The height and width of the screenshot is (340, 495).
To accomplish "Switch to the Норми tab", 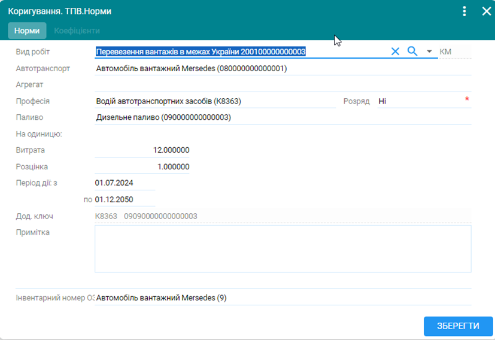I will (x=27, y=31).
